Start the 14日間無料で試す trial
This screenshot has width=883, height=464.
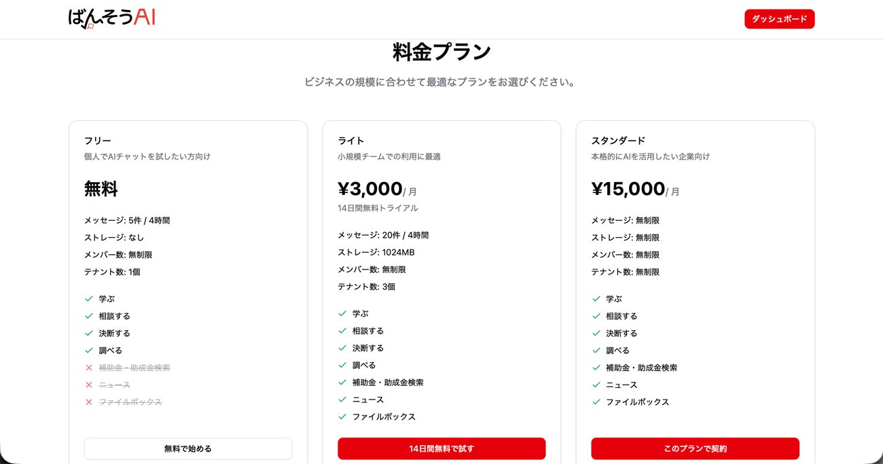(441, 448)
